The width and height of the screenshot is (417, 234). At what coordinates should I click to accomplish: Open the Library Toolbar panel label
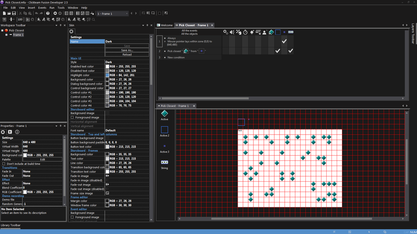click(10, 225)
